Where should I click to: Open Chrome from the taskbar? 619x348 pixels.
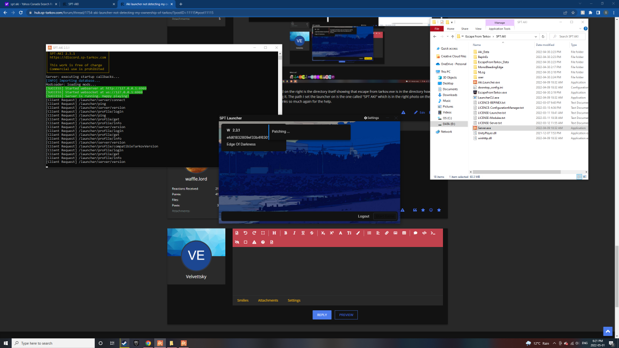[x=148, y=343]
